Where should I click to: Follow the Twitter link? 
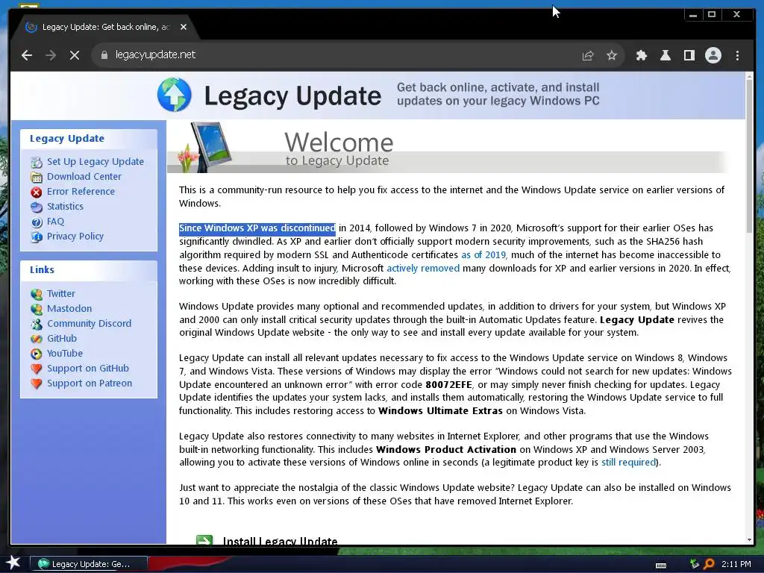(x=61, y=294)
